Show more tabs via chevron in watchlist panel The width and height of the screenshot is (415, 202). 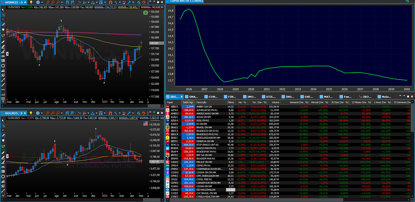pos(400,96)
